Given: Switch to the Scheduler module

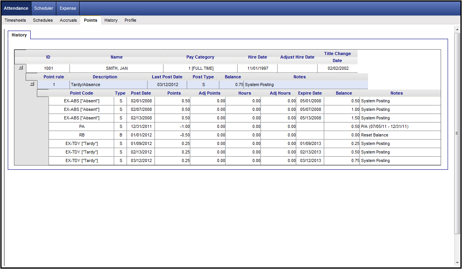Looking at the screenshot, I should pos(43,8).
